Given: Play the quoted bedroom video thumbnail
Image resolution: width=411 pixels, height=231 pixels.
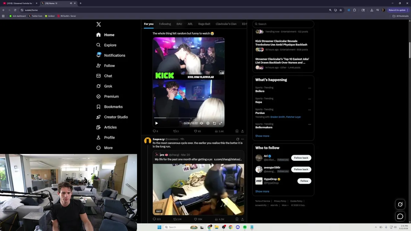Looking at the screenshot, I should coord(198,189).
